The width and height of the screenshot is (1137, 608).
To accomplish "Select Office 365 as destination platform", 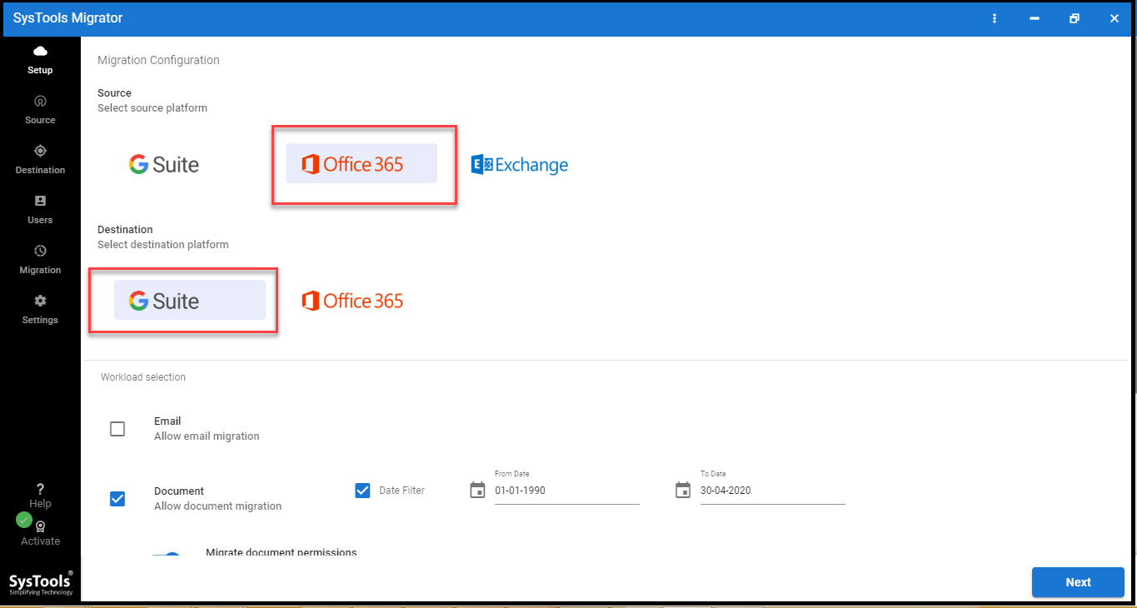I will 352,301.
